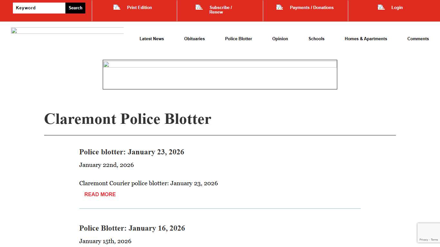Open the Police blotter: January 23, 2026 article
440x247 pixels.
(x=131, y=152)
